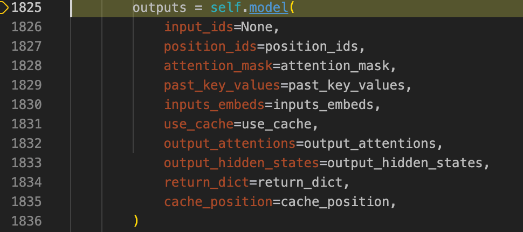The height and width of the screenshot is (232, 523).
Task: Click the debug execution pointer arrow in the gutter
Action: [x=4, y=8]
